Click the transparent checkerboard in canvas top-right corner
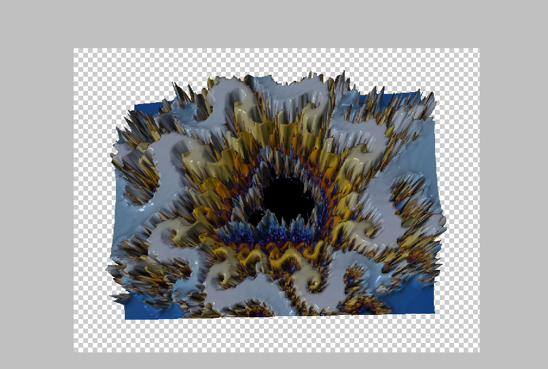548x369 pixels. tap(464, 62)
